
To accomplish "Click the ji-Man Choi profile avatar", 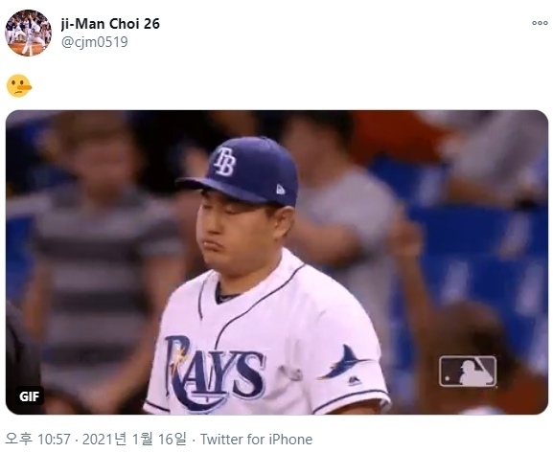I will (x=28, y=33).
